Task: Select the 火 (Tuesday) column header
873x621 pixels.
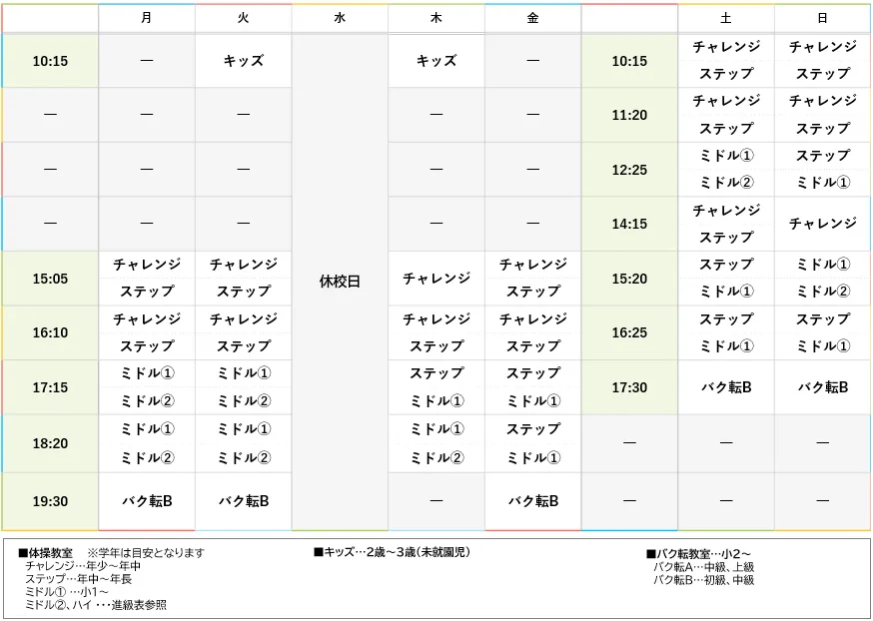Action: [x=243, y=18]
